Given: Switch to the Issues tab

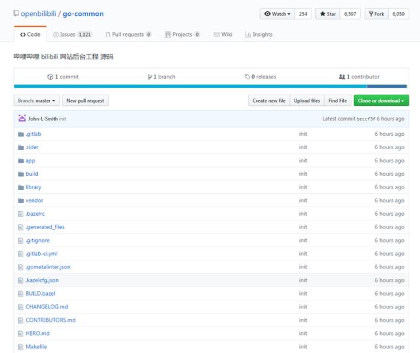Looking at the screenshot, I should point(73,35).
